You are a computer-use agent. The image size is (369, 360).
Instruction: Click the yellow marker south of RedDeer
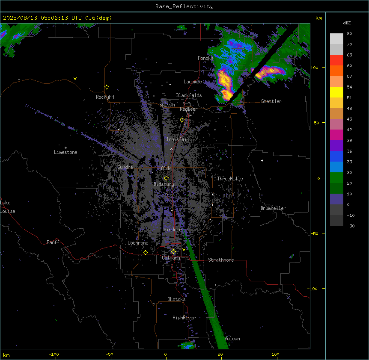click(182, 120)
